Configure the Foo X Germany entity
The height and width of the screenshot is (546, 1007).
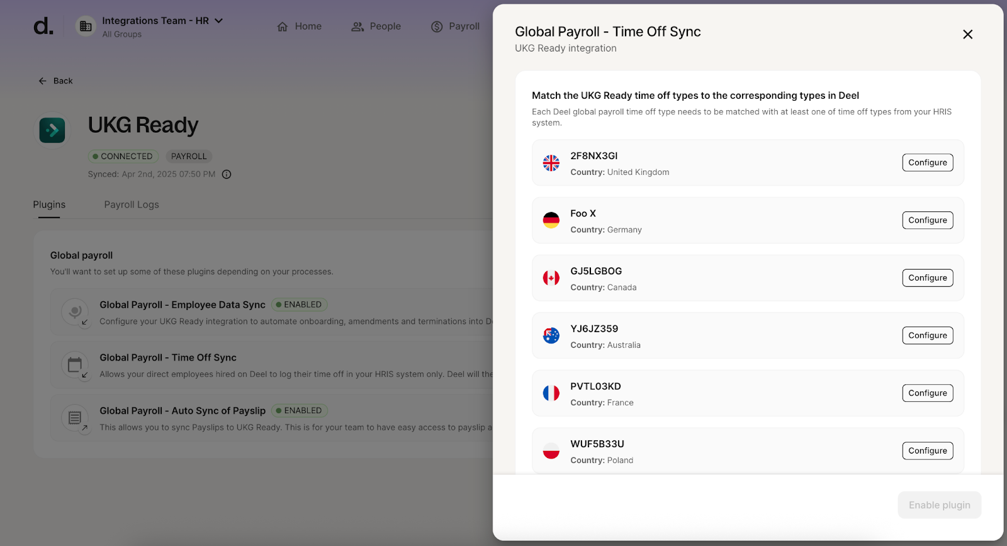click(x=928, y=220)
